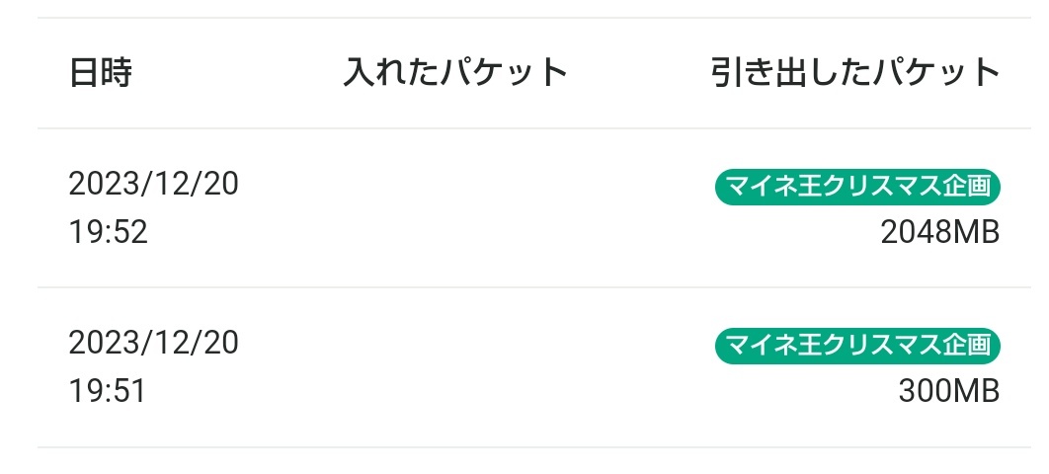Image resolution: width=1049 pixels, height=474 pixels.
Task: Click the empty 入れたパケット cell in 19:51 row
Action: (455, 367)
